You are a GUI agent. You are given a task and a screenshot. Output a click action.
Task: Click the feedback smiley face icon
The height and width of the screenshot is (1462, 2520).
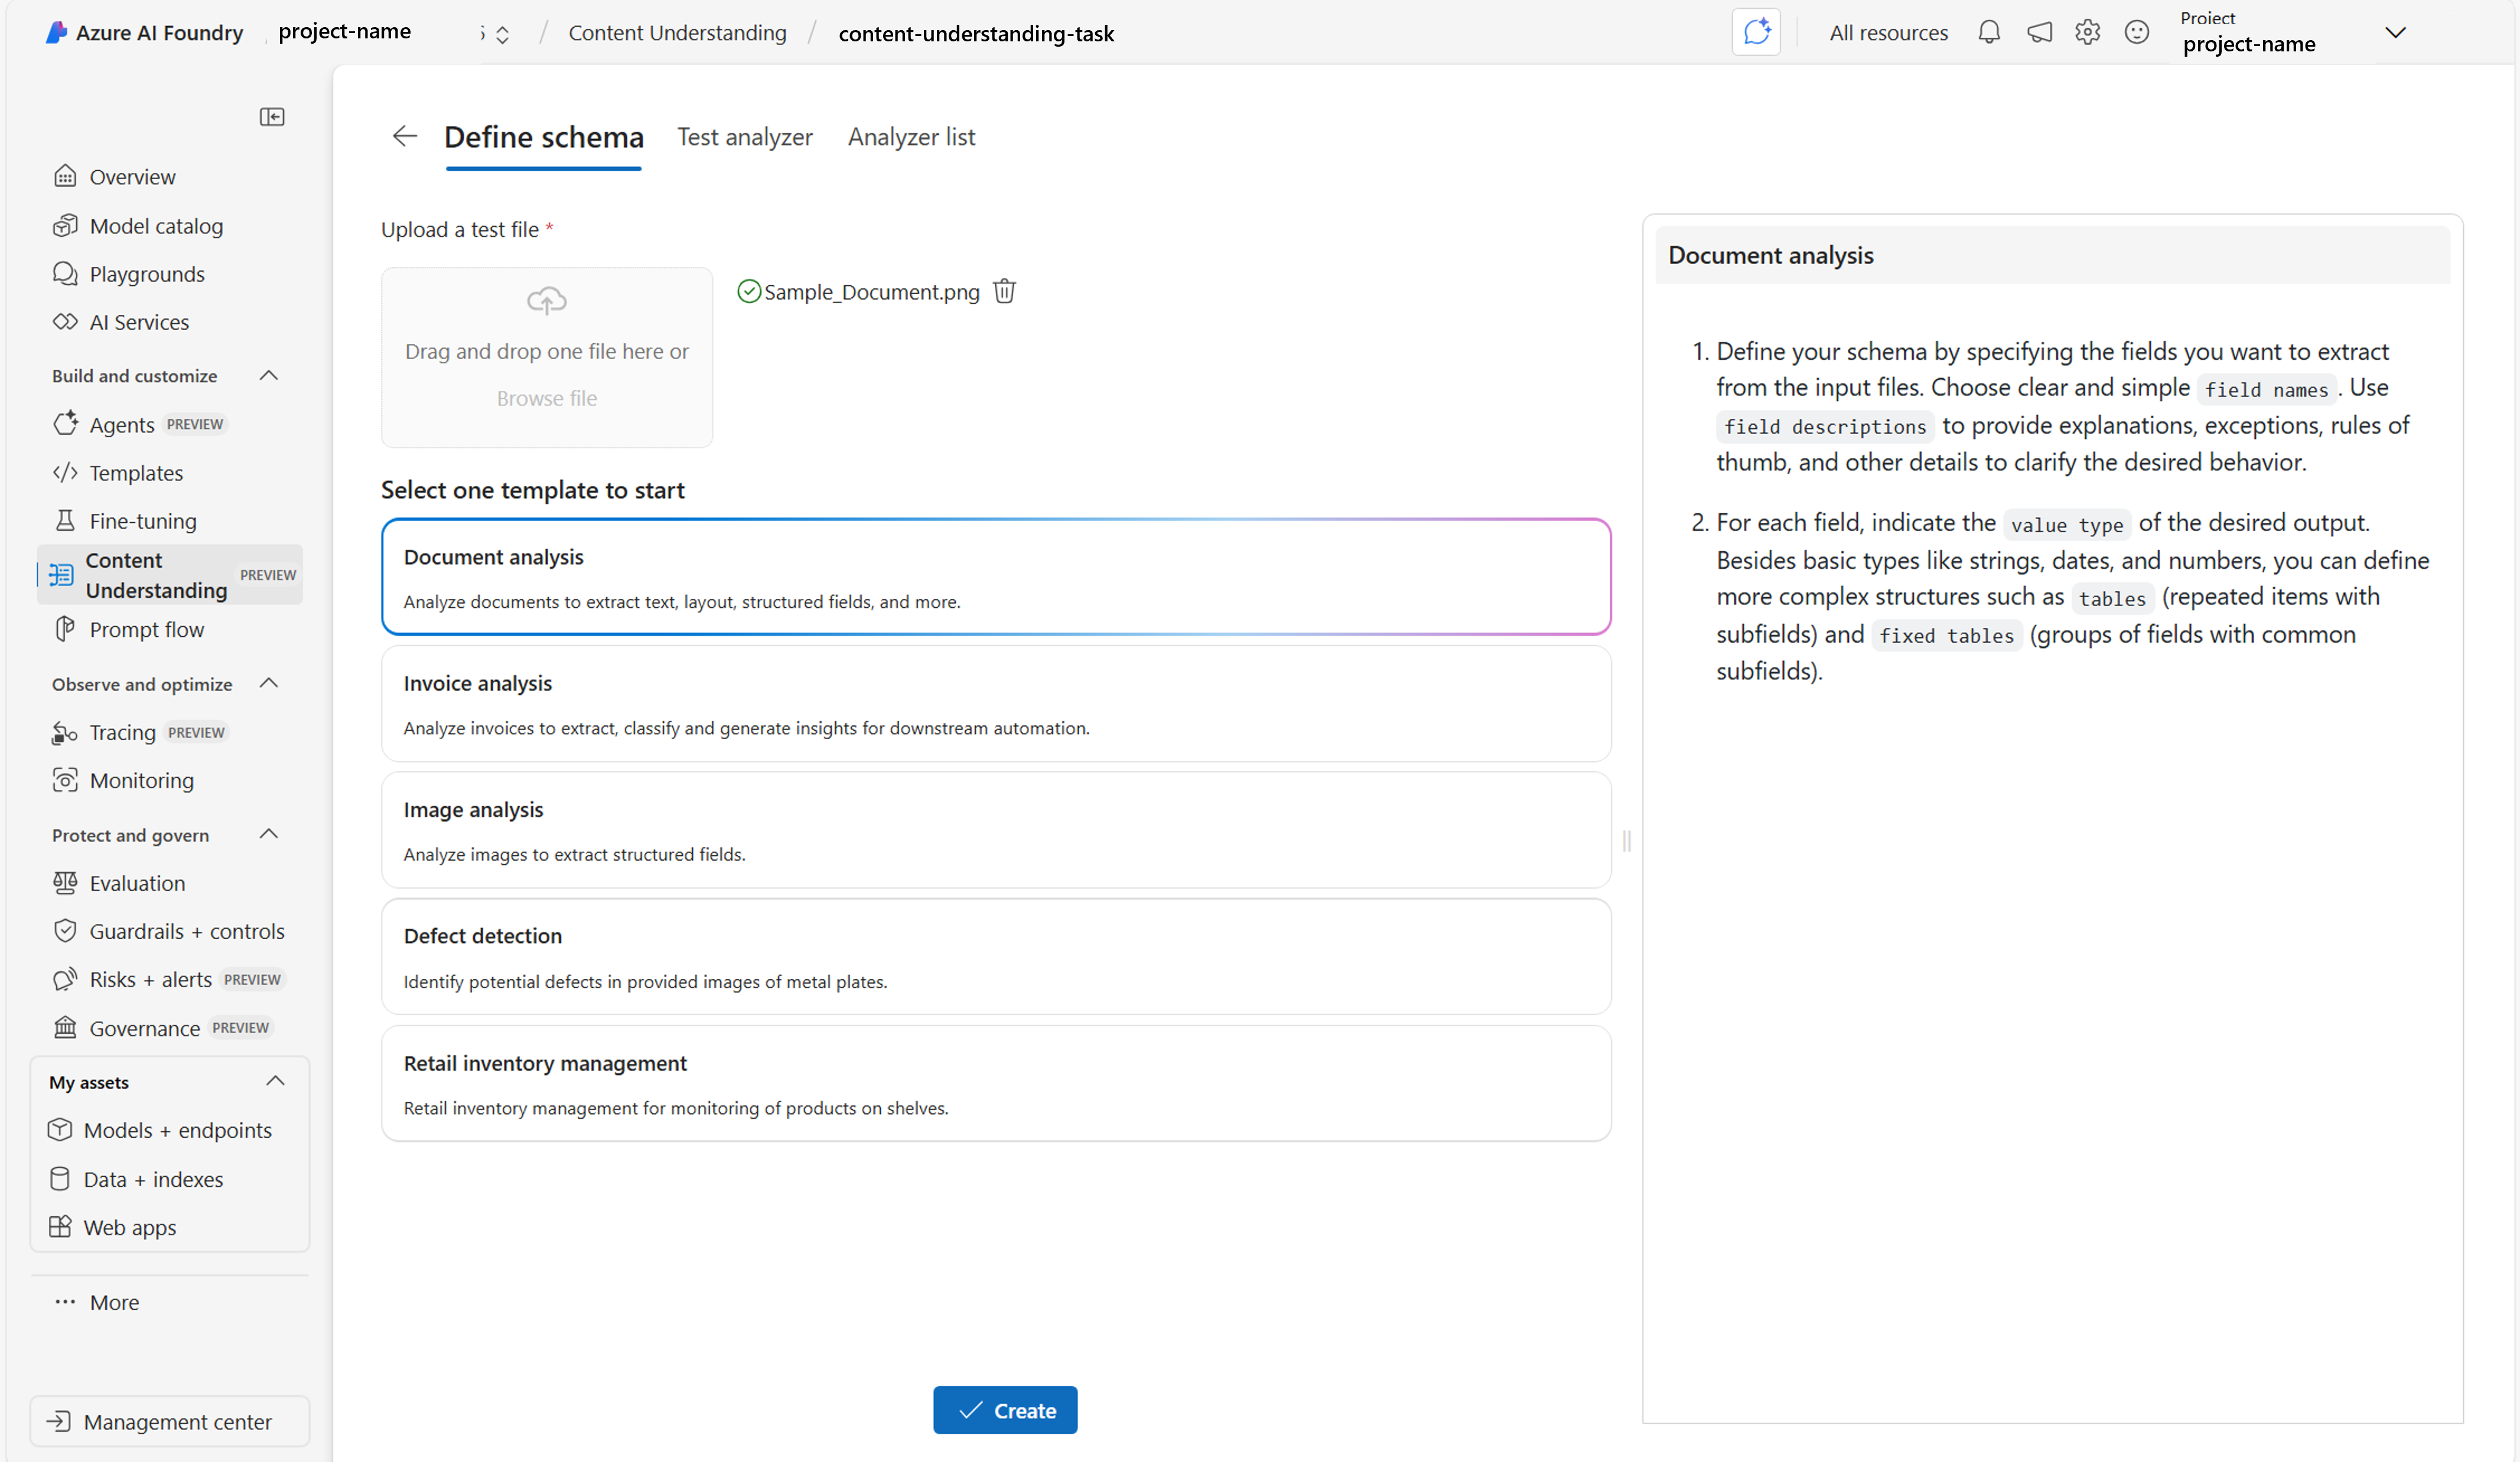tap(2137, 33)
